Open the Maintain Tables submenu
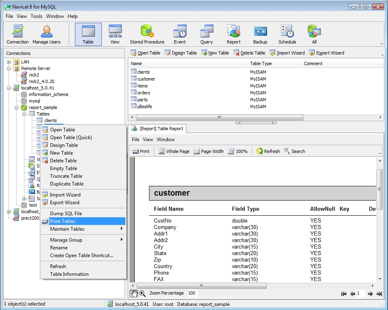This screenshot has height=310, width=388. tap(83, 229)
